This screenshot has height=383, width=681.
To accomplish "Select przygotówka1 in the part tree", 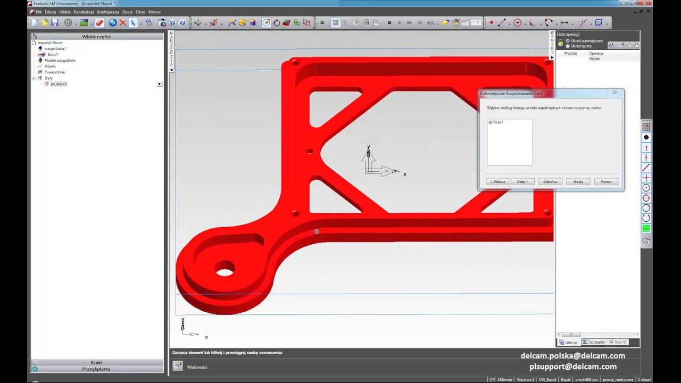I will coord(55,48).
